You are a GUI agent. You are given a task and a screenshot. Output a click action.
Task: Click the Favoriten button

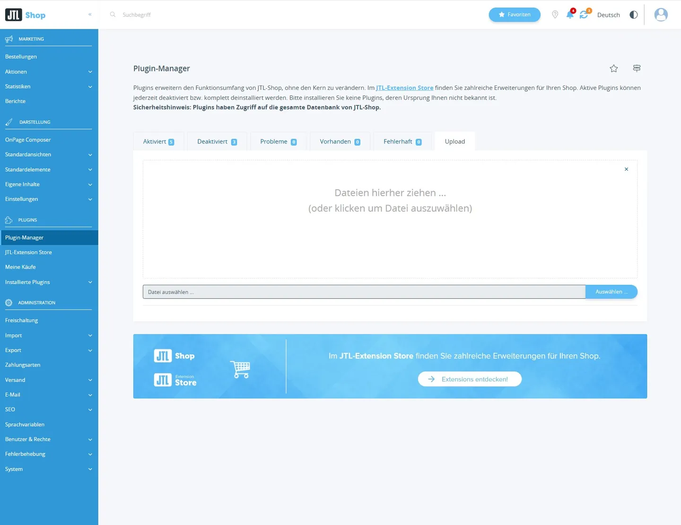click(515, 15)
